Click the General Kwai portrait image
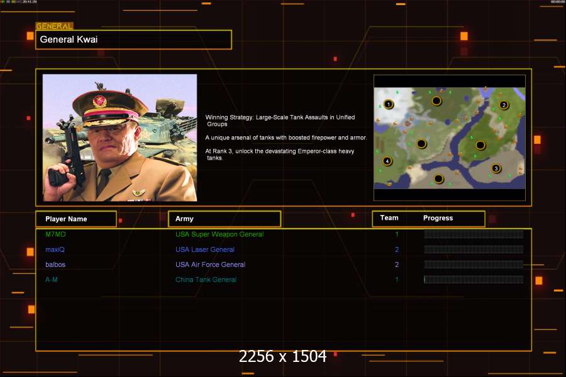 point(120,138)
